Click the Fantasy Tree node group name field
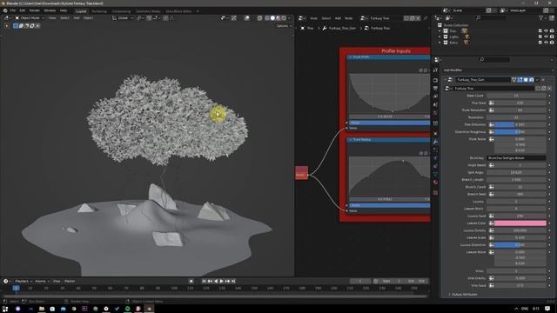This screenshot has width=557, height=313. coord(385,18)
